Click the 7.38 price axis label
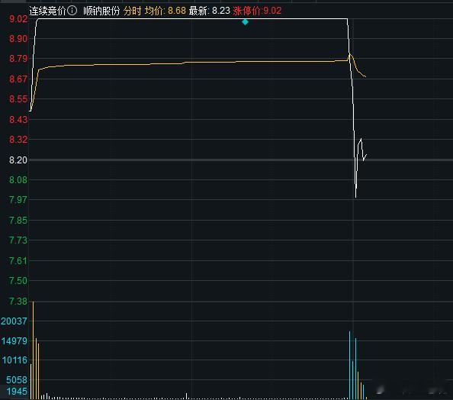The width and height of the screenshot is (453, 400). (x=18, y=302)
